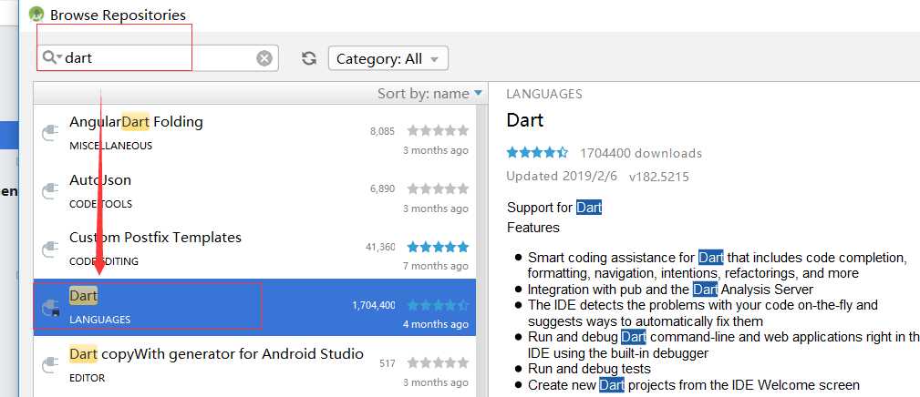
Task: Click the plug icon beside Dart copyWith generator
Action: tap(51, 365)
